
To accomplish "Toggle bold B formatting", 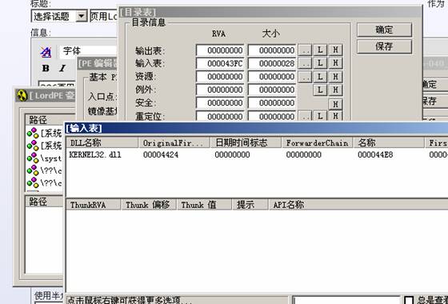I will pyautogui.click(x=46, y=68).
